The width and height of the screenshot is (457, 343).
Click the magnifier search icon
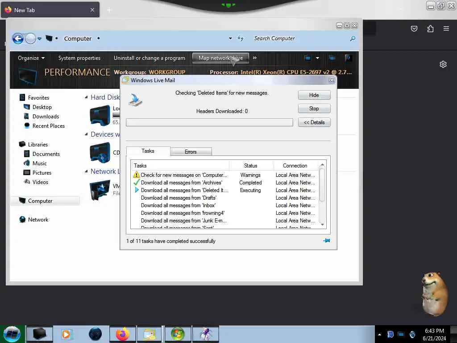[353, 38]
